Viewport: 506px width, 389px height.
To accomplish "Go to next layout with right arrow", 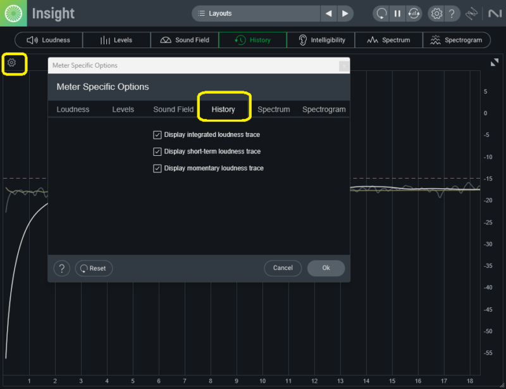I will click(345, 13).
